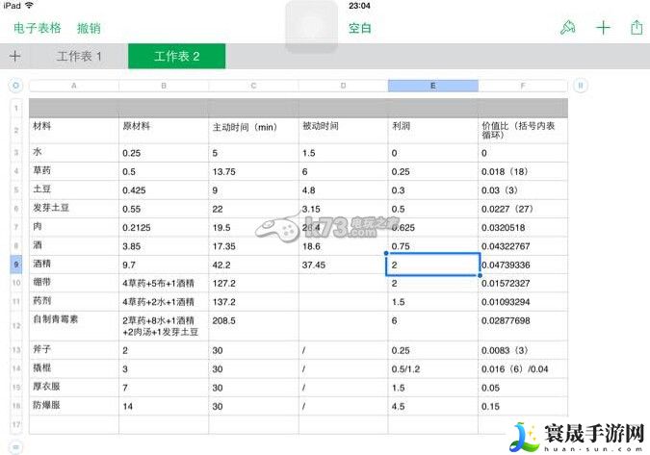Screen dimensions: 650x455
Task: Select cell with value 4.5
Action: point(433,406)
